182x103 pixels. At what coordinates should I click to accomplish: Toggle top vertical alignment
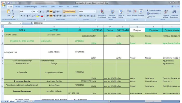coord(48,12)
